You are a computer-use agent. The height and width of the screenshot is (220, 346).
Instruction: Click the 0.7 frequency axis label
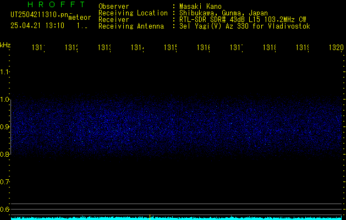click(x=4, y=182)
